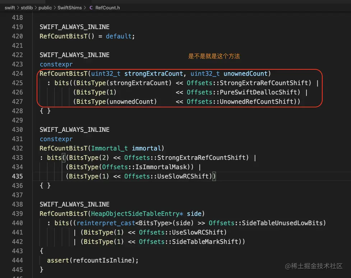Viewport: 351px width, 278px height.
Task: Click 'UnownedRefCountShift' on line 427
Action: click(256, 102)
